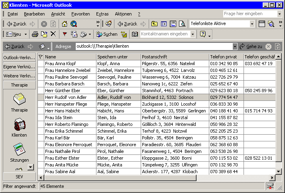This screenshot has width=285, height=193.
Task: Click the Frage hier eingeben input box
Action: (250, 14)
